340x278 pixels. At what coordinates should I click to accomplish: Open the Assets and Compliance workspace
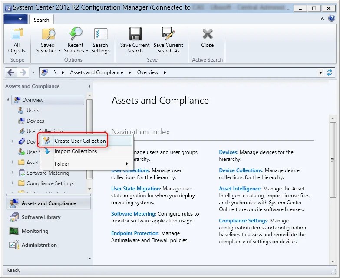(49, 203)
